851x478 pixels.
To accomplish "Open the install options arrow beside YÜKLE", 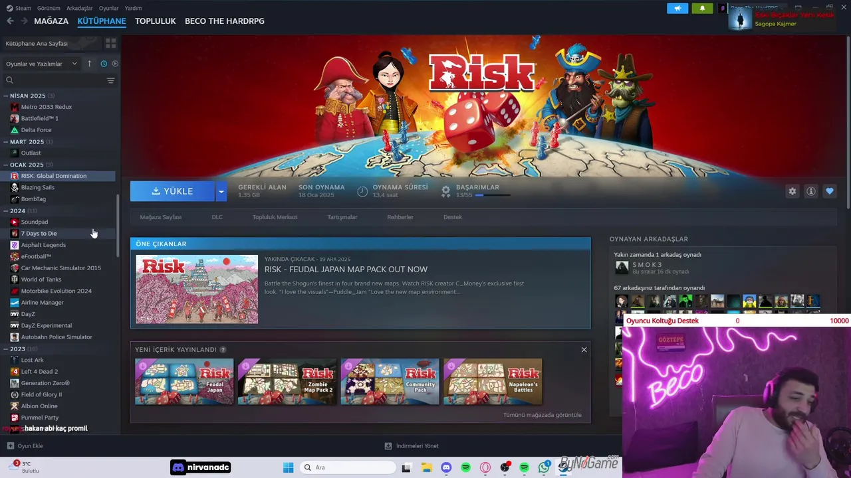I will pos(221,191).
